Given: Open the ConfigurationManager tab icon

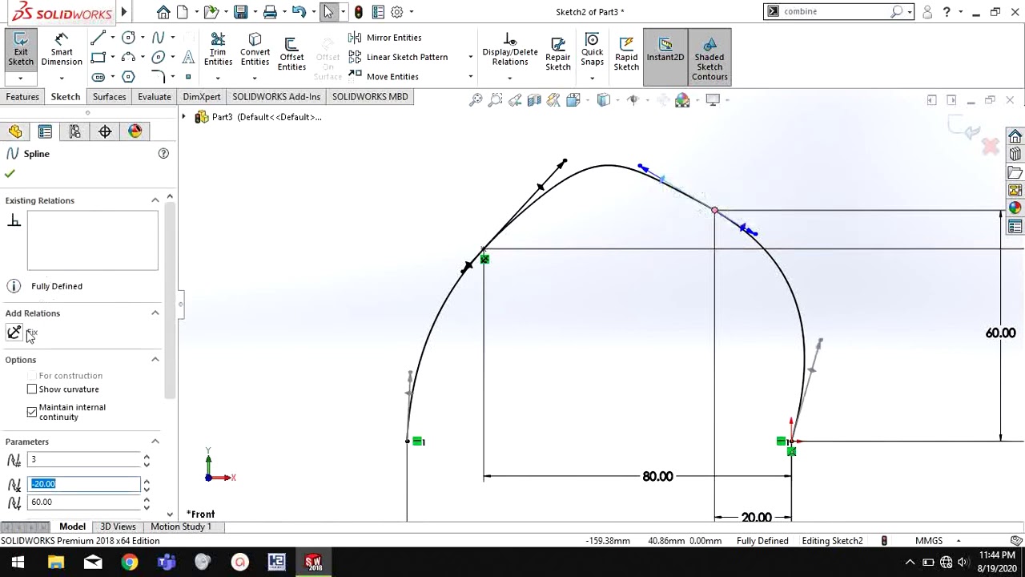Looking at the screenshot, I should pos(74,131).
